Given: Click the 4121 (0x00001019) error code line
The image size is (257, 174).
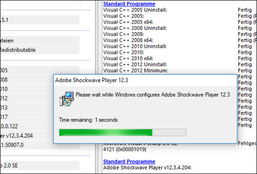Looking at the screenshot, I should pos(124,150).
